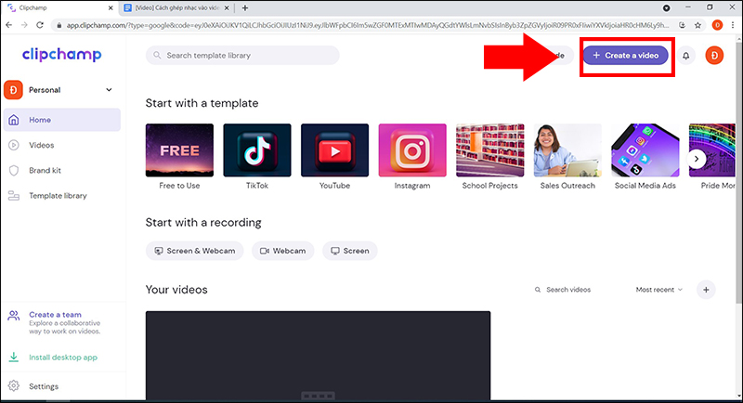The image size is (743, 403).
Task: Close the Clipchamp browser tab
Action: [x=111, y=8]
